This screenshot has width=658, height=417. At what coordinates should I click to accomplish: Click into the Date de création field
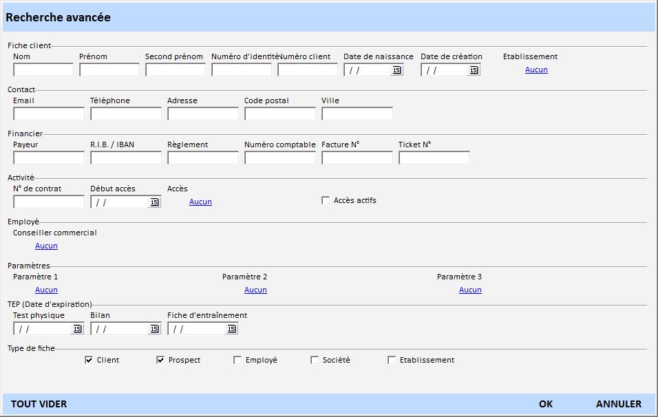[445, 70]
